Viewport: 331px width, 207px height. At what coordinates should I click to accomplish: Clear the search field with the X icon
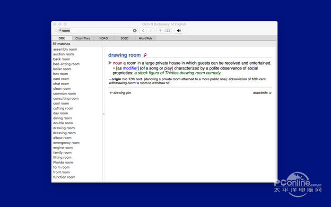tap(135, 31)
